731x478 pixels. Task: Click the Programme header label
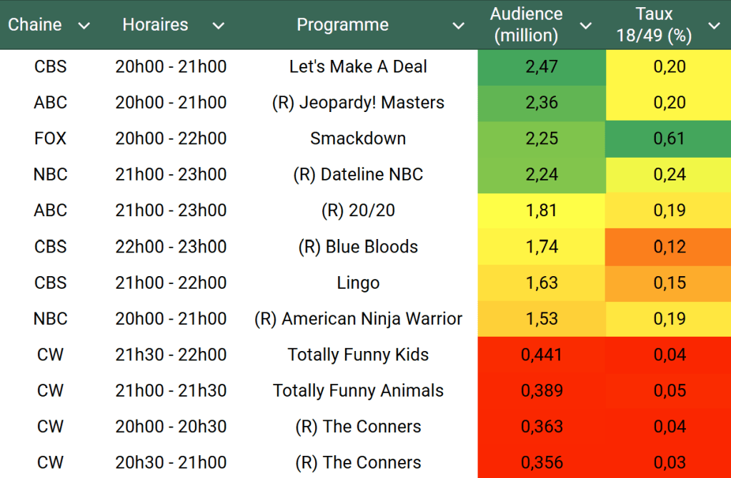[342, 25]
